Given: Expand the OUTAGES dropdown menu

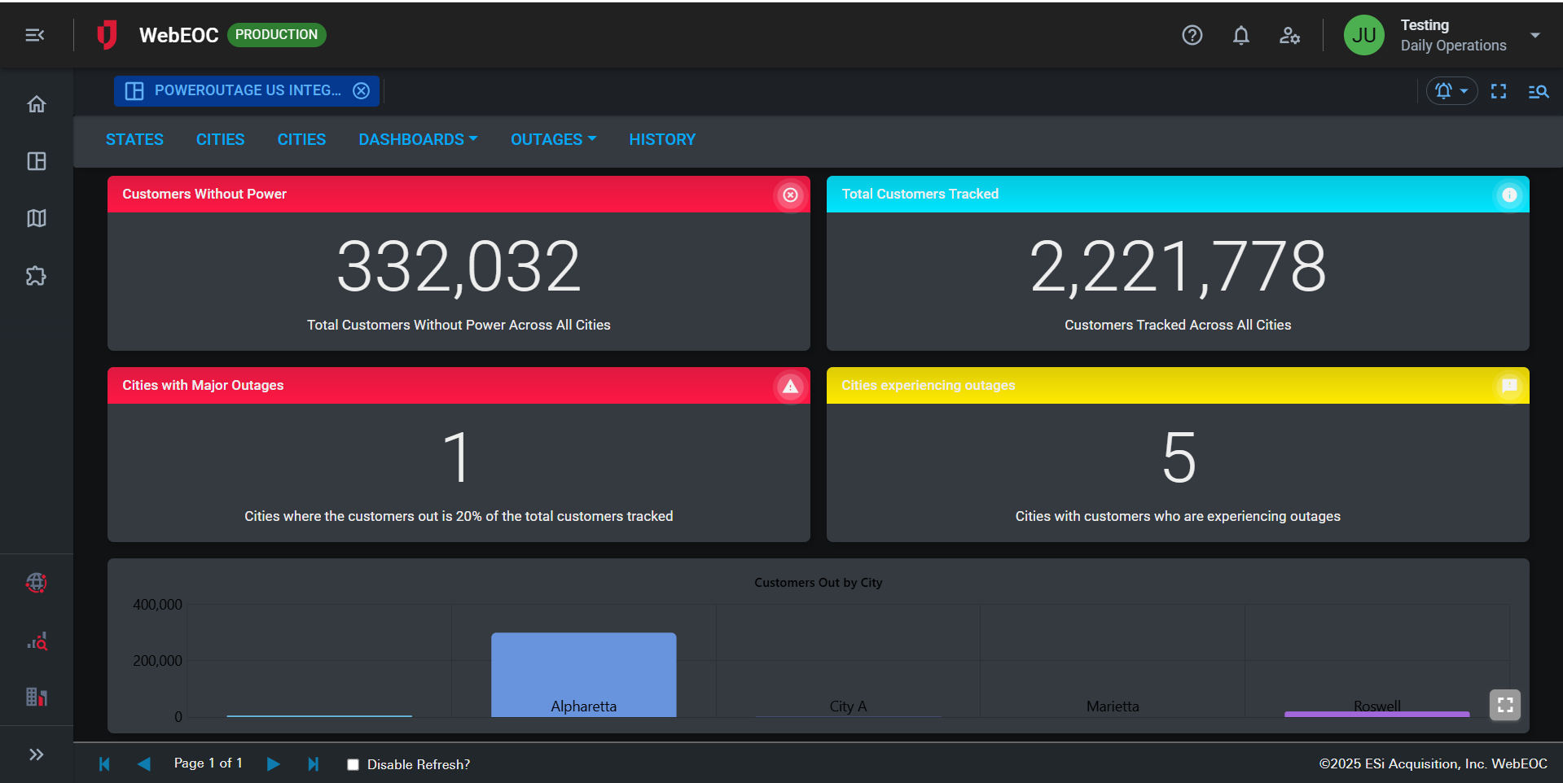Looking at the screenshot, I should coord(553,139).
